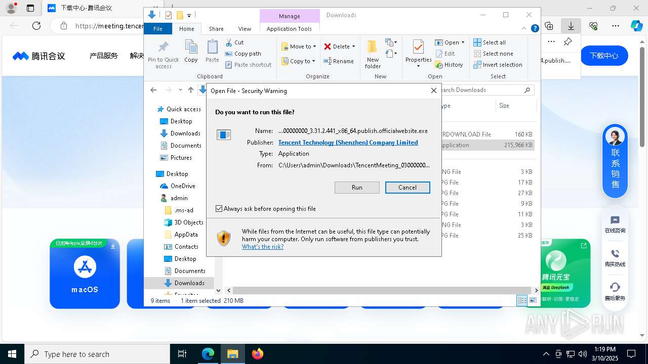Open Properties in the ribbon

pyautogui.click(x=418, y=54)
